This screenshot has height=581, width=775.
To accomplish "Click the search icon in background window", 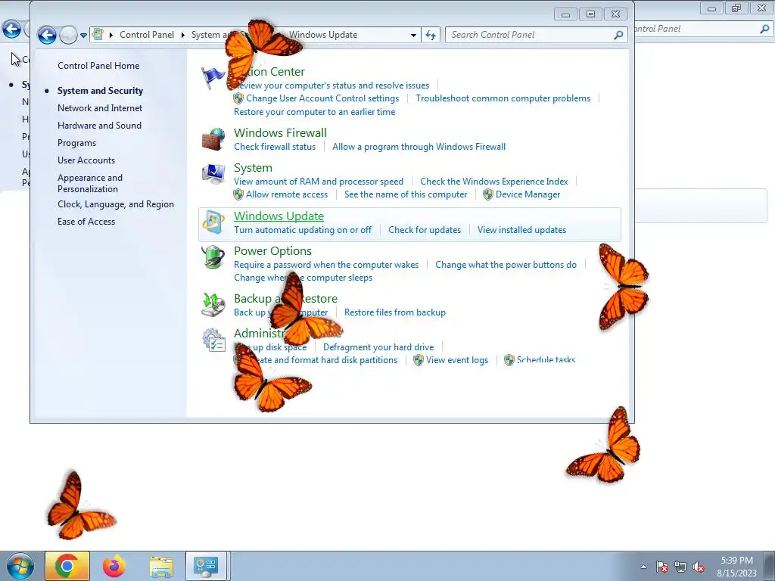I will tap(764, 30).
